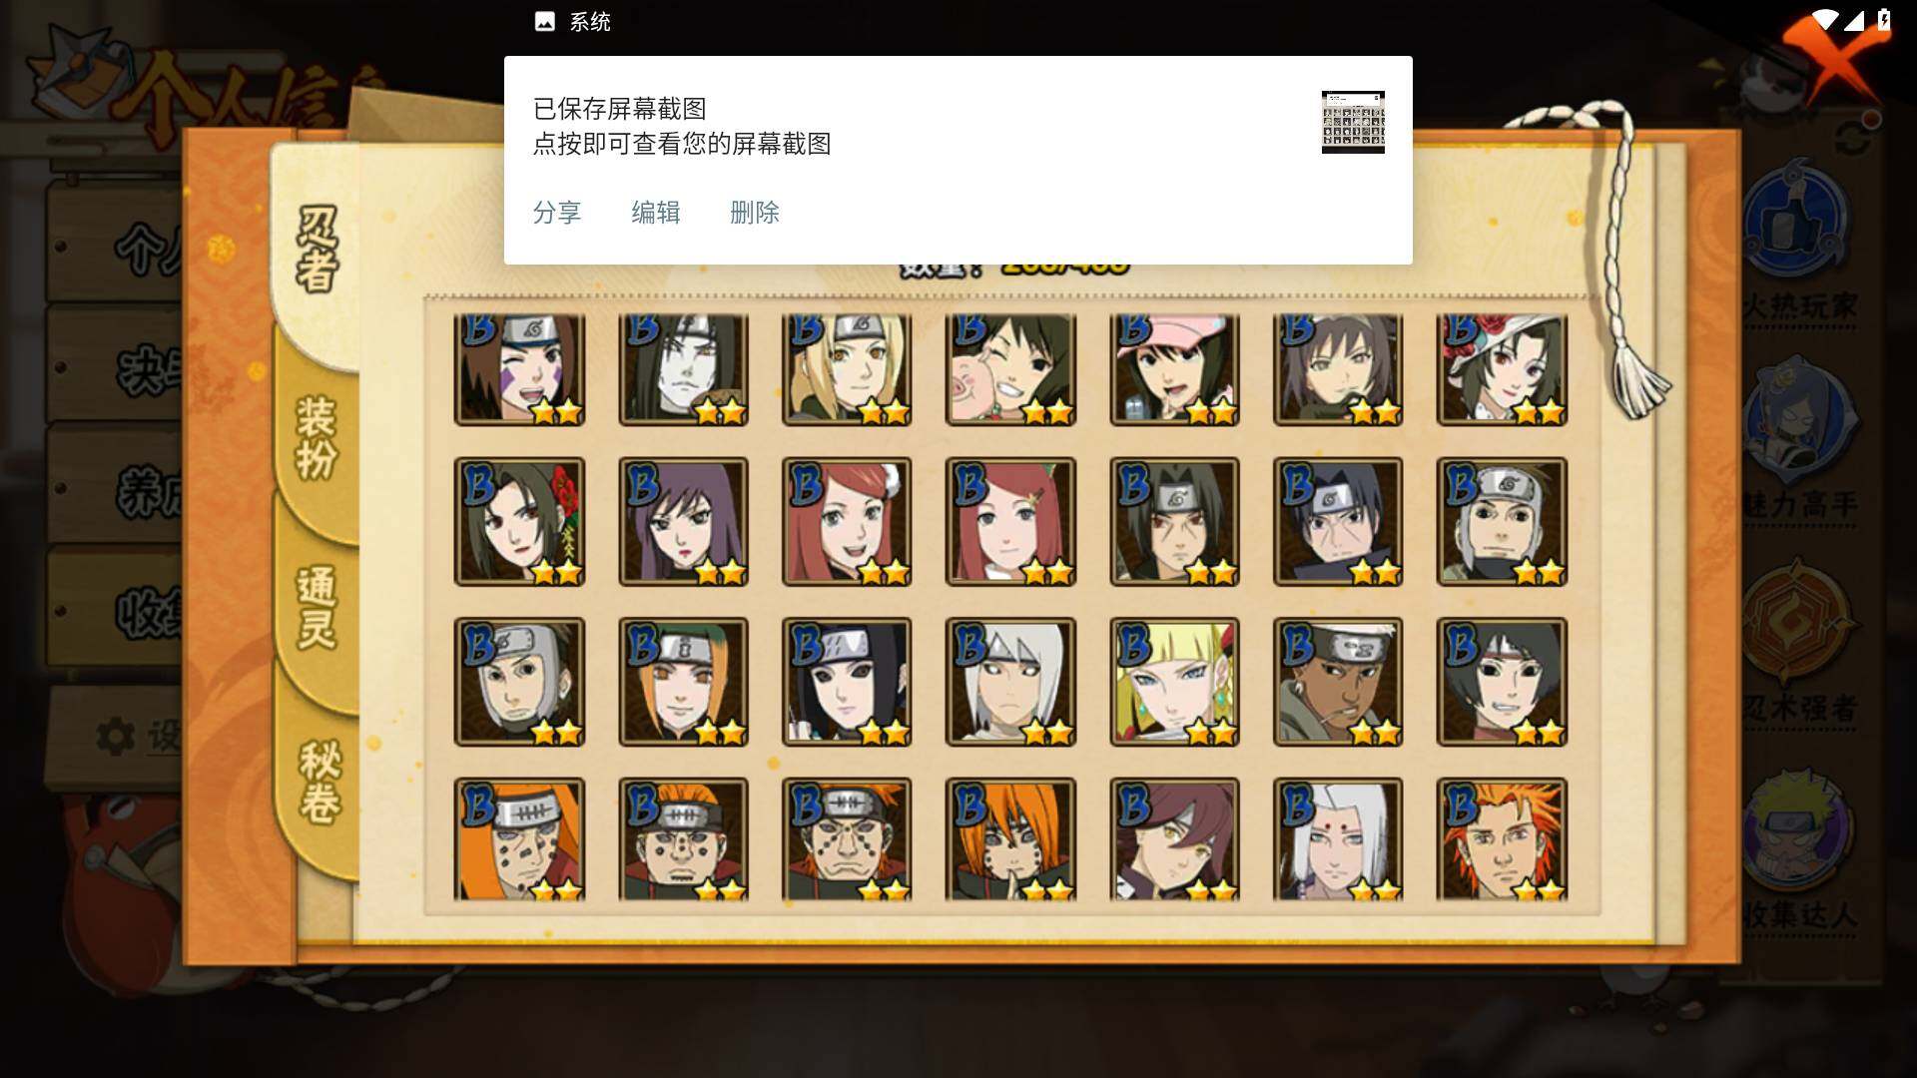
Task: Select the pink-cap girl ninja portrait
Action: point(1174,369)
